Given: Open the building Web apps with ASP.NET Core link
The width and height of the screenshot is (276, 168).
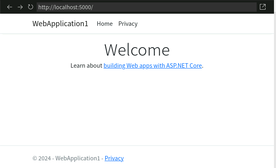Looking at the screenshot, I should click(152, 66).
